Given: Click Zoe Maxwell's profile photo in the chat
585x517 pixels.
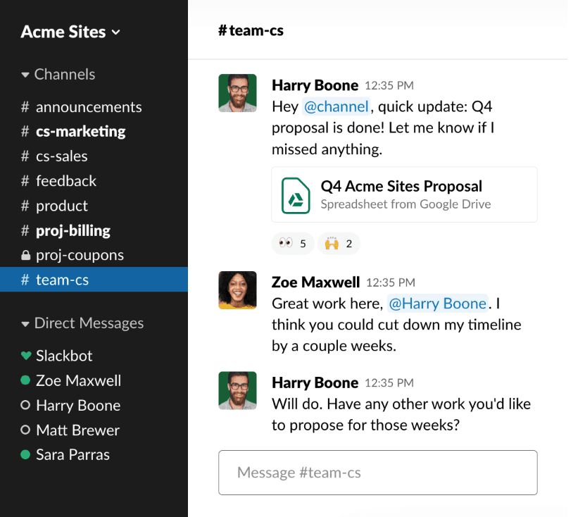Looking at the screenshot, I should coord(237,291).
